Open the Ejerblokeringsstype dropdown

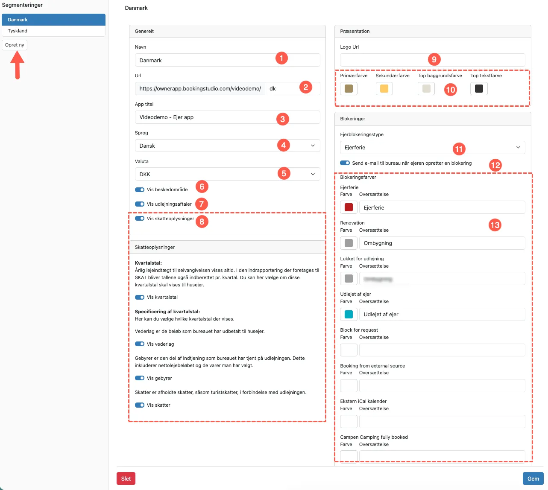432,147
